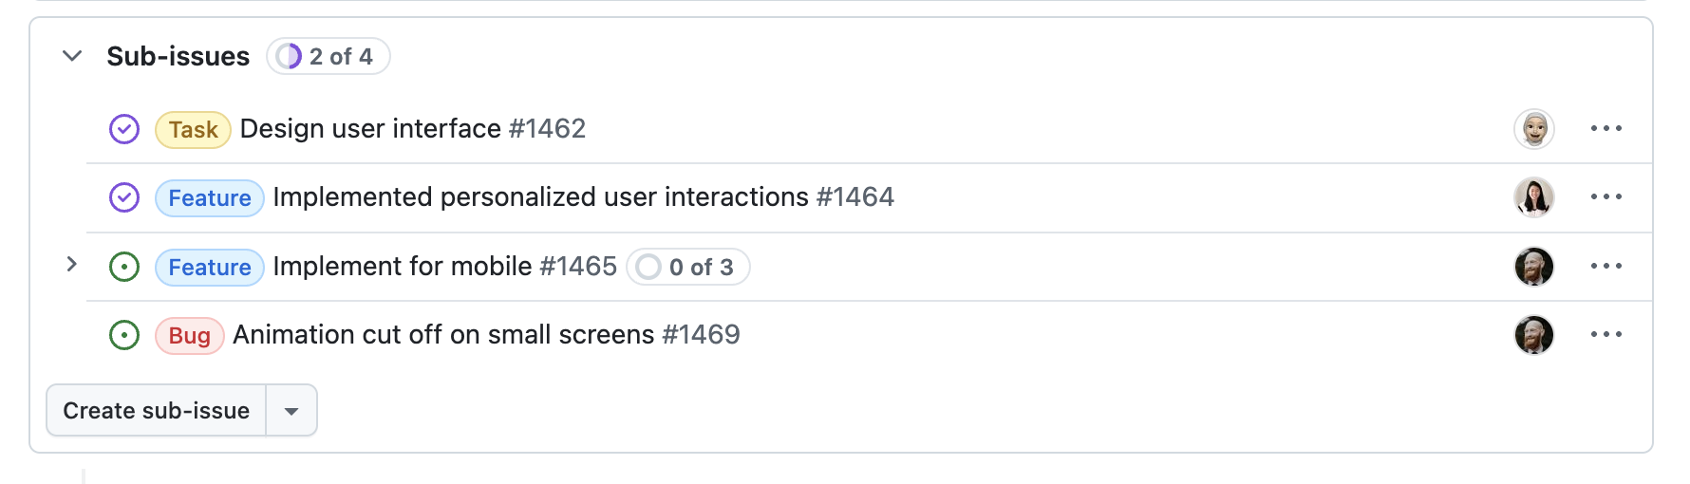Click the 0 of 3 progress badge
This screenshot has height=484, width=1690.
pyautogui.click(x=688, y=268)
